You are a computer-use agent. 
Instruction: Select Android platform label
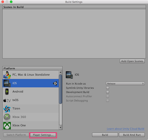pyautogui.click(x=18, y=91)
